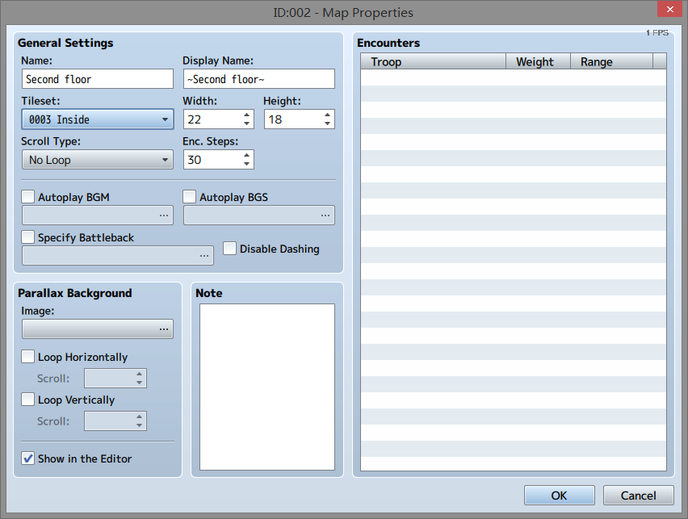Image resolution: width=688 pixels, height=519 pixels.
Task: Open the Battleback image selector
Action: click(x=118, y=255)
